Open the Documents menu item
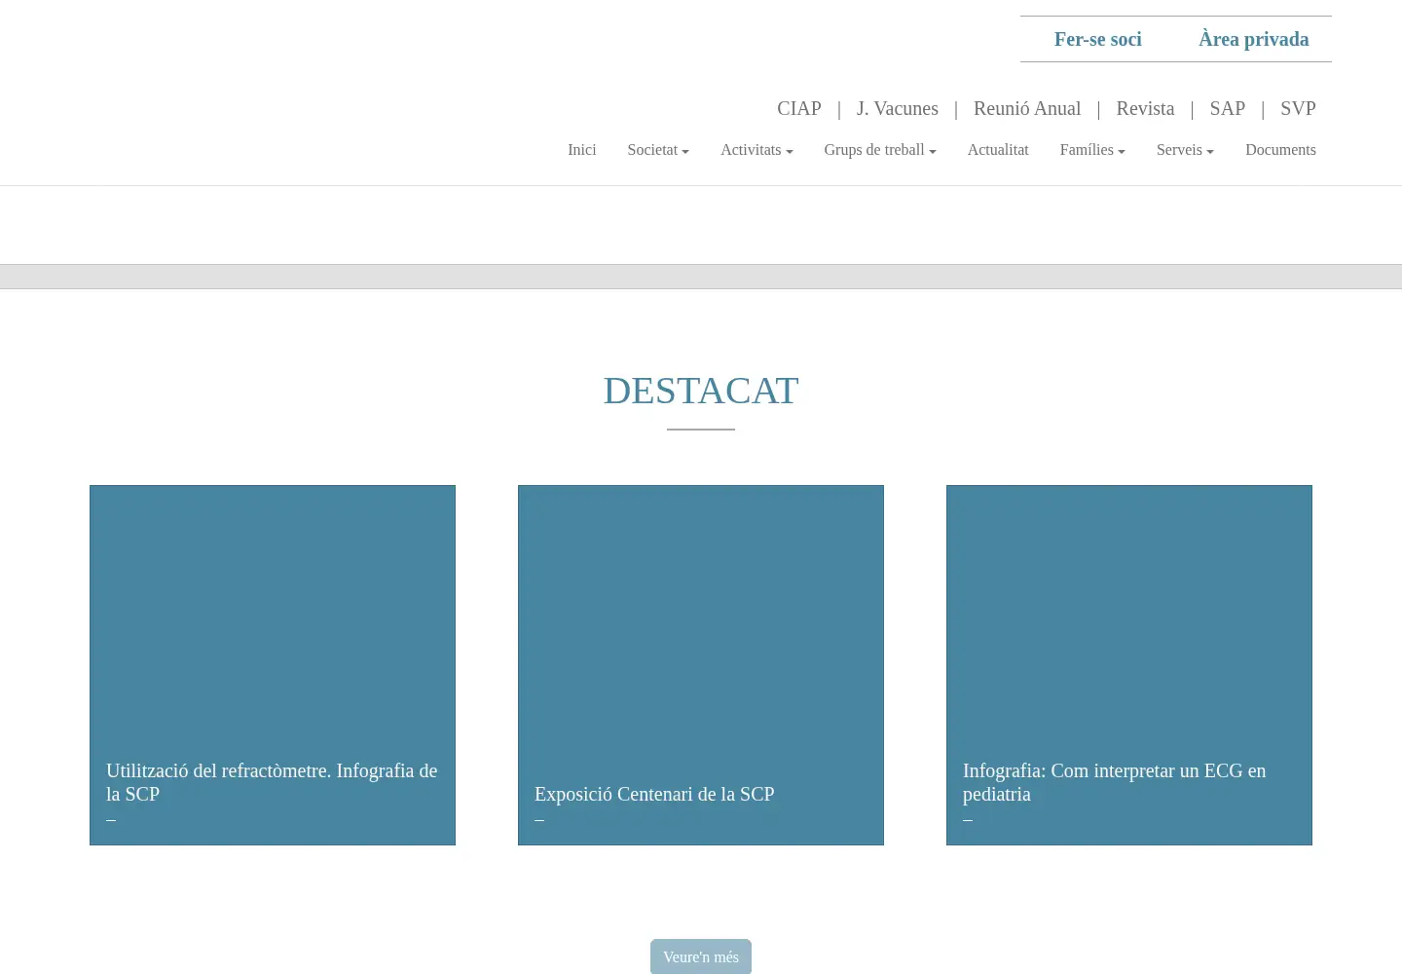This screenshot has width=1402, height=974. point(1280,149)
